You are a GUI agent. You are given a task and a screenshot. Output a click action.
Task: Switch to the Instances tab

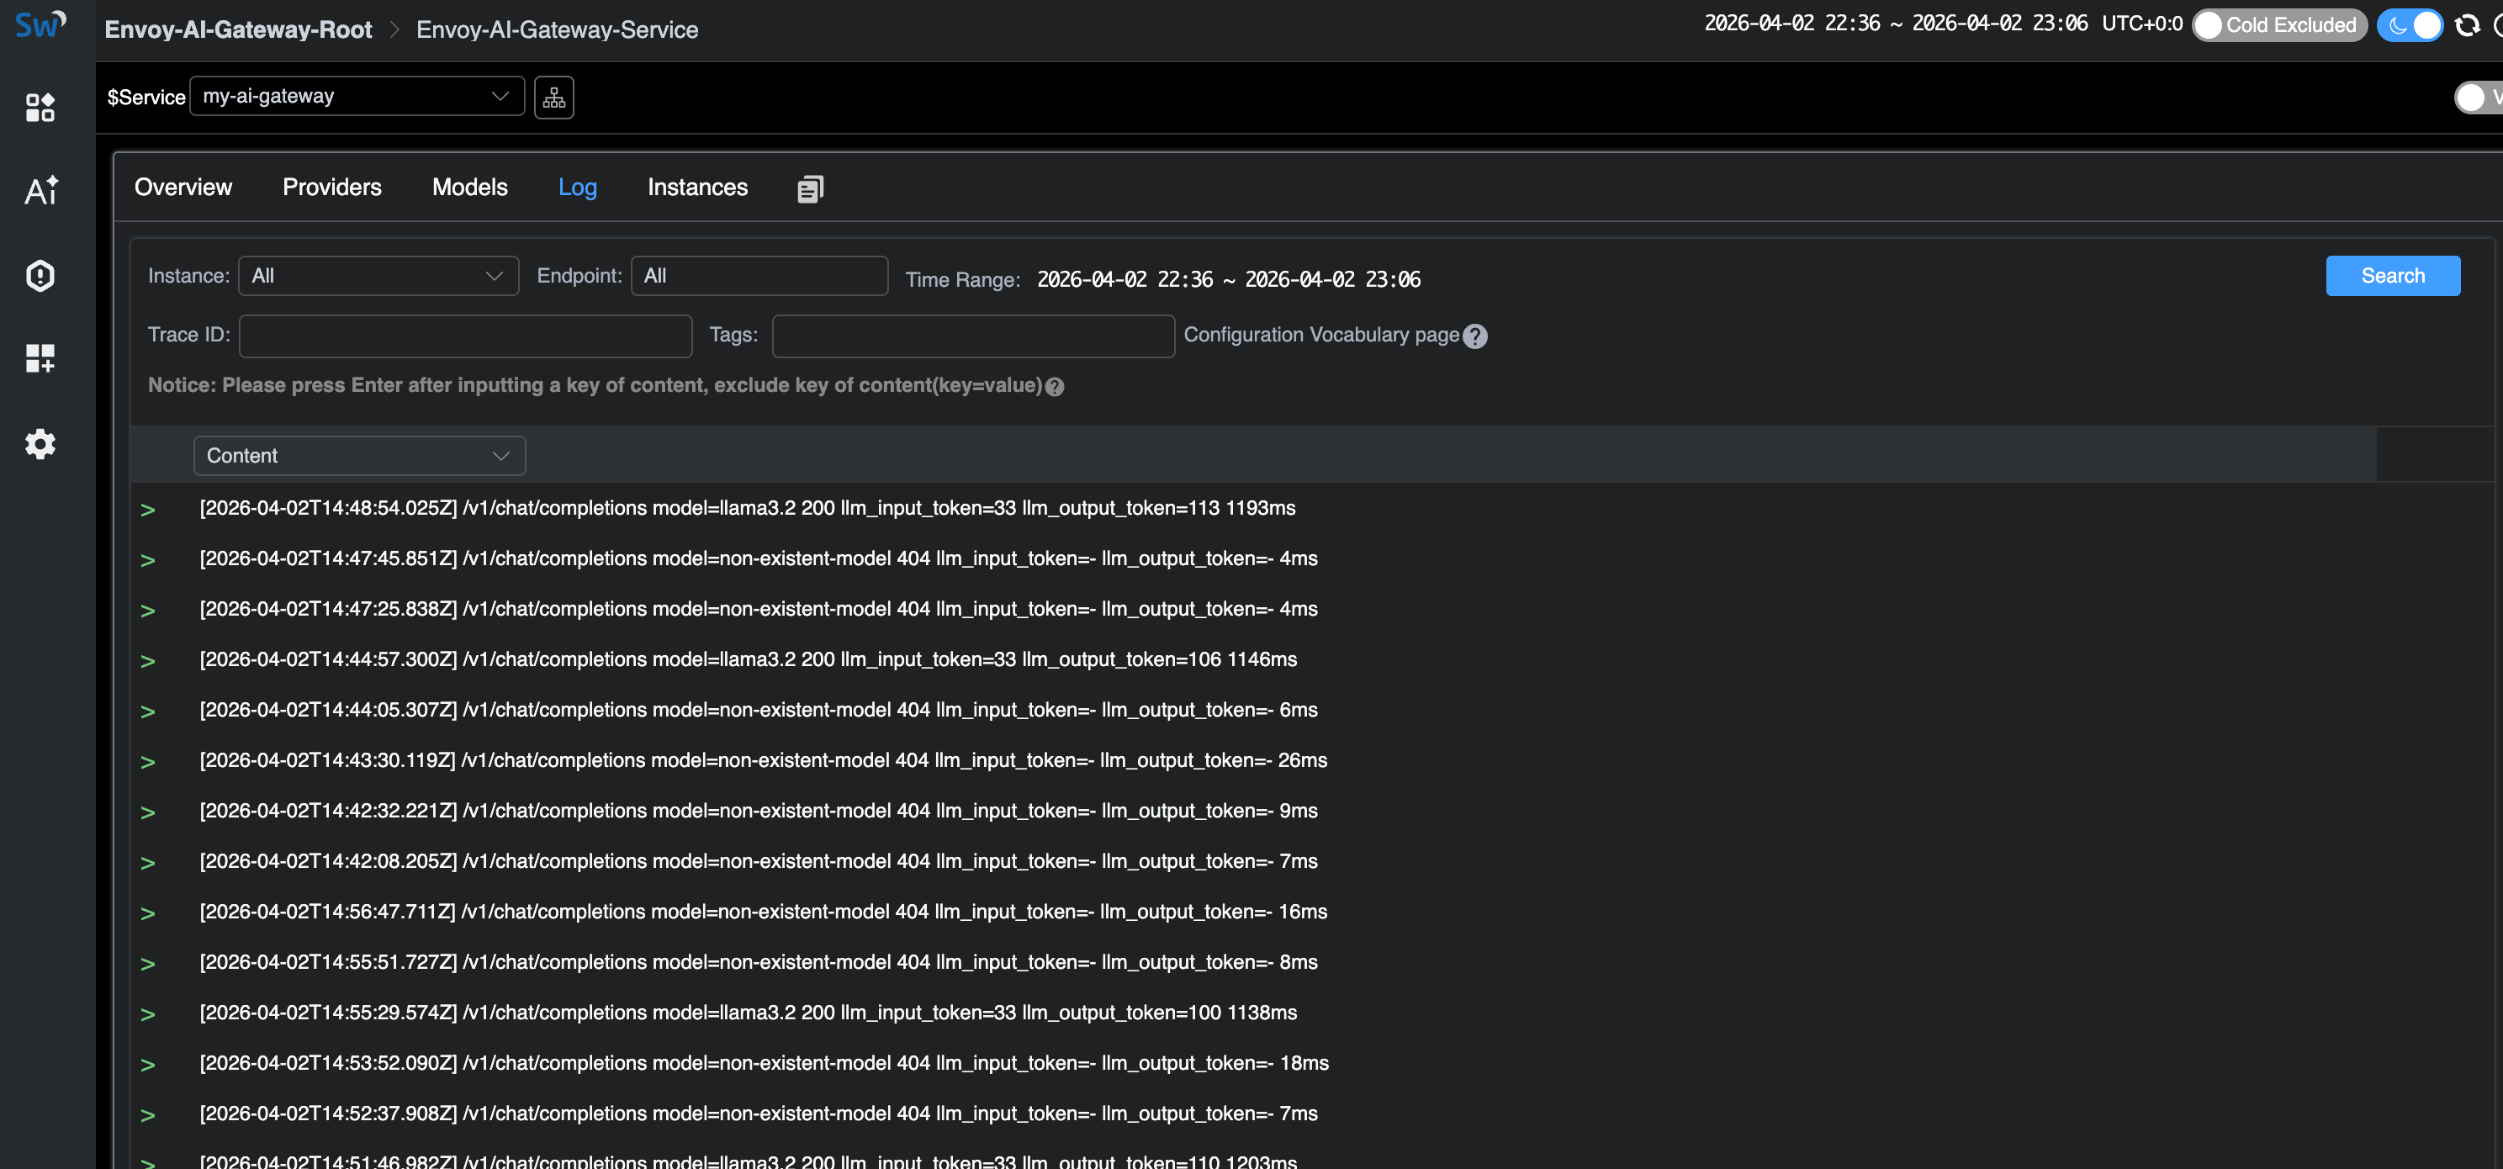(x=696, y=187)
